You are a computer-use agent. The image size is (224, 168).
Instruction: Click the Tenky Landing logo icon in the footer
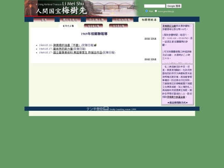106,109
